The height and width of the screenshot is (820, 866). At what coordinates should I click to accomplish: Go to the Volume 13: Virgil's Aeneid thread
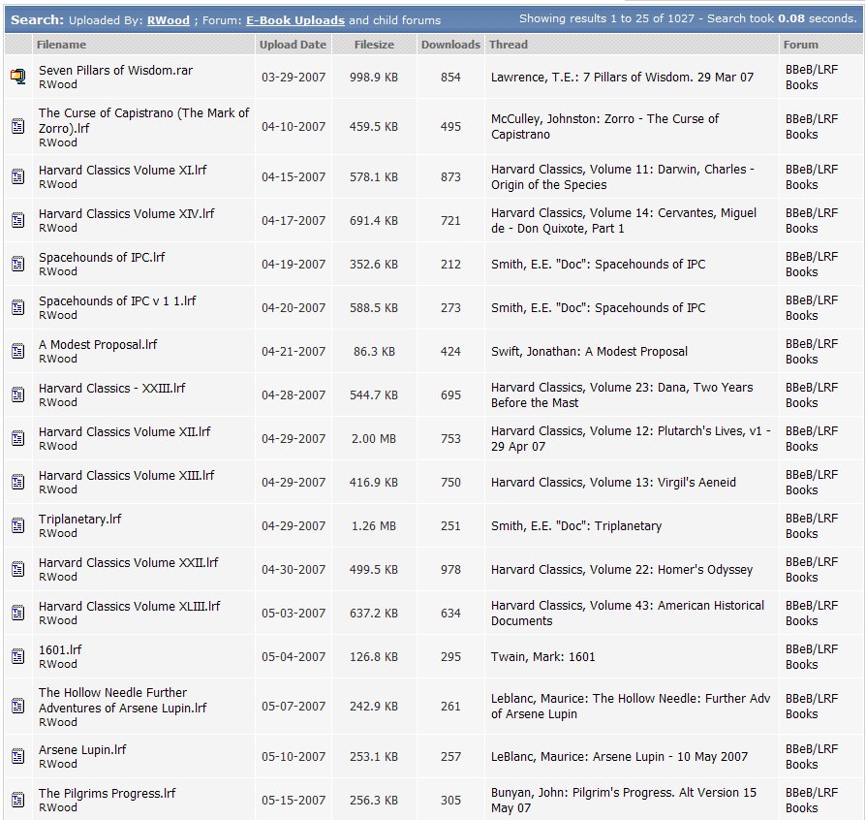[x=613, y=483]
